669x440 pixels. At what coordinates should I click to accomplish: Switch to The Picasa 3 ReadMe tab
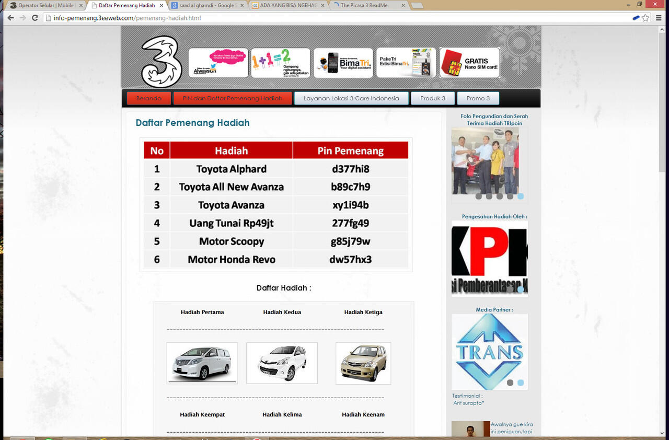[x=368, y=5]
